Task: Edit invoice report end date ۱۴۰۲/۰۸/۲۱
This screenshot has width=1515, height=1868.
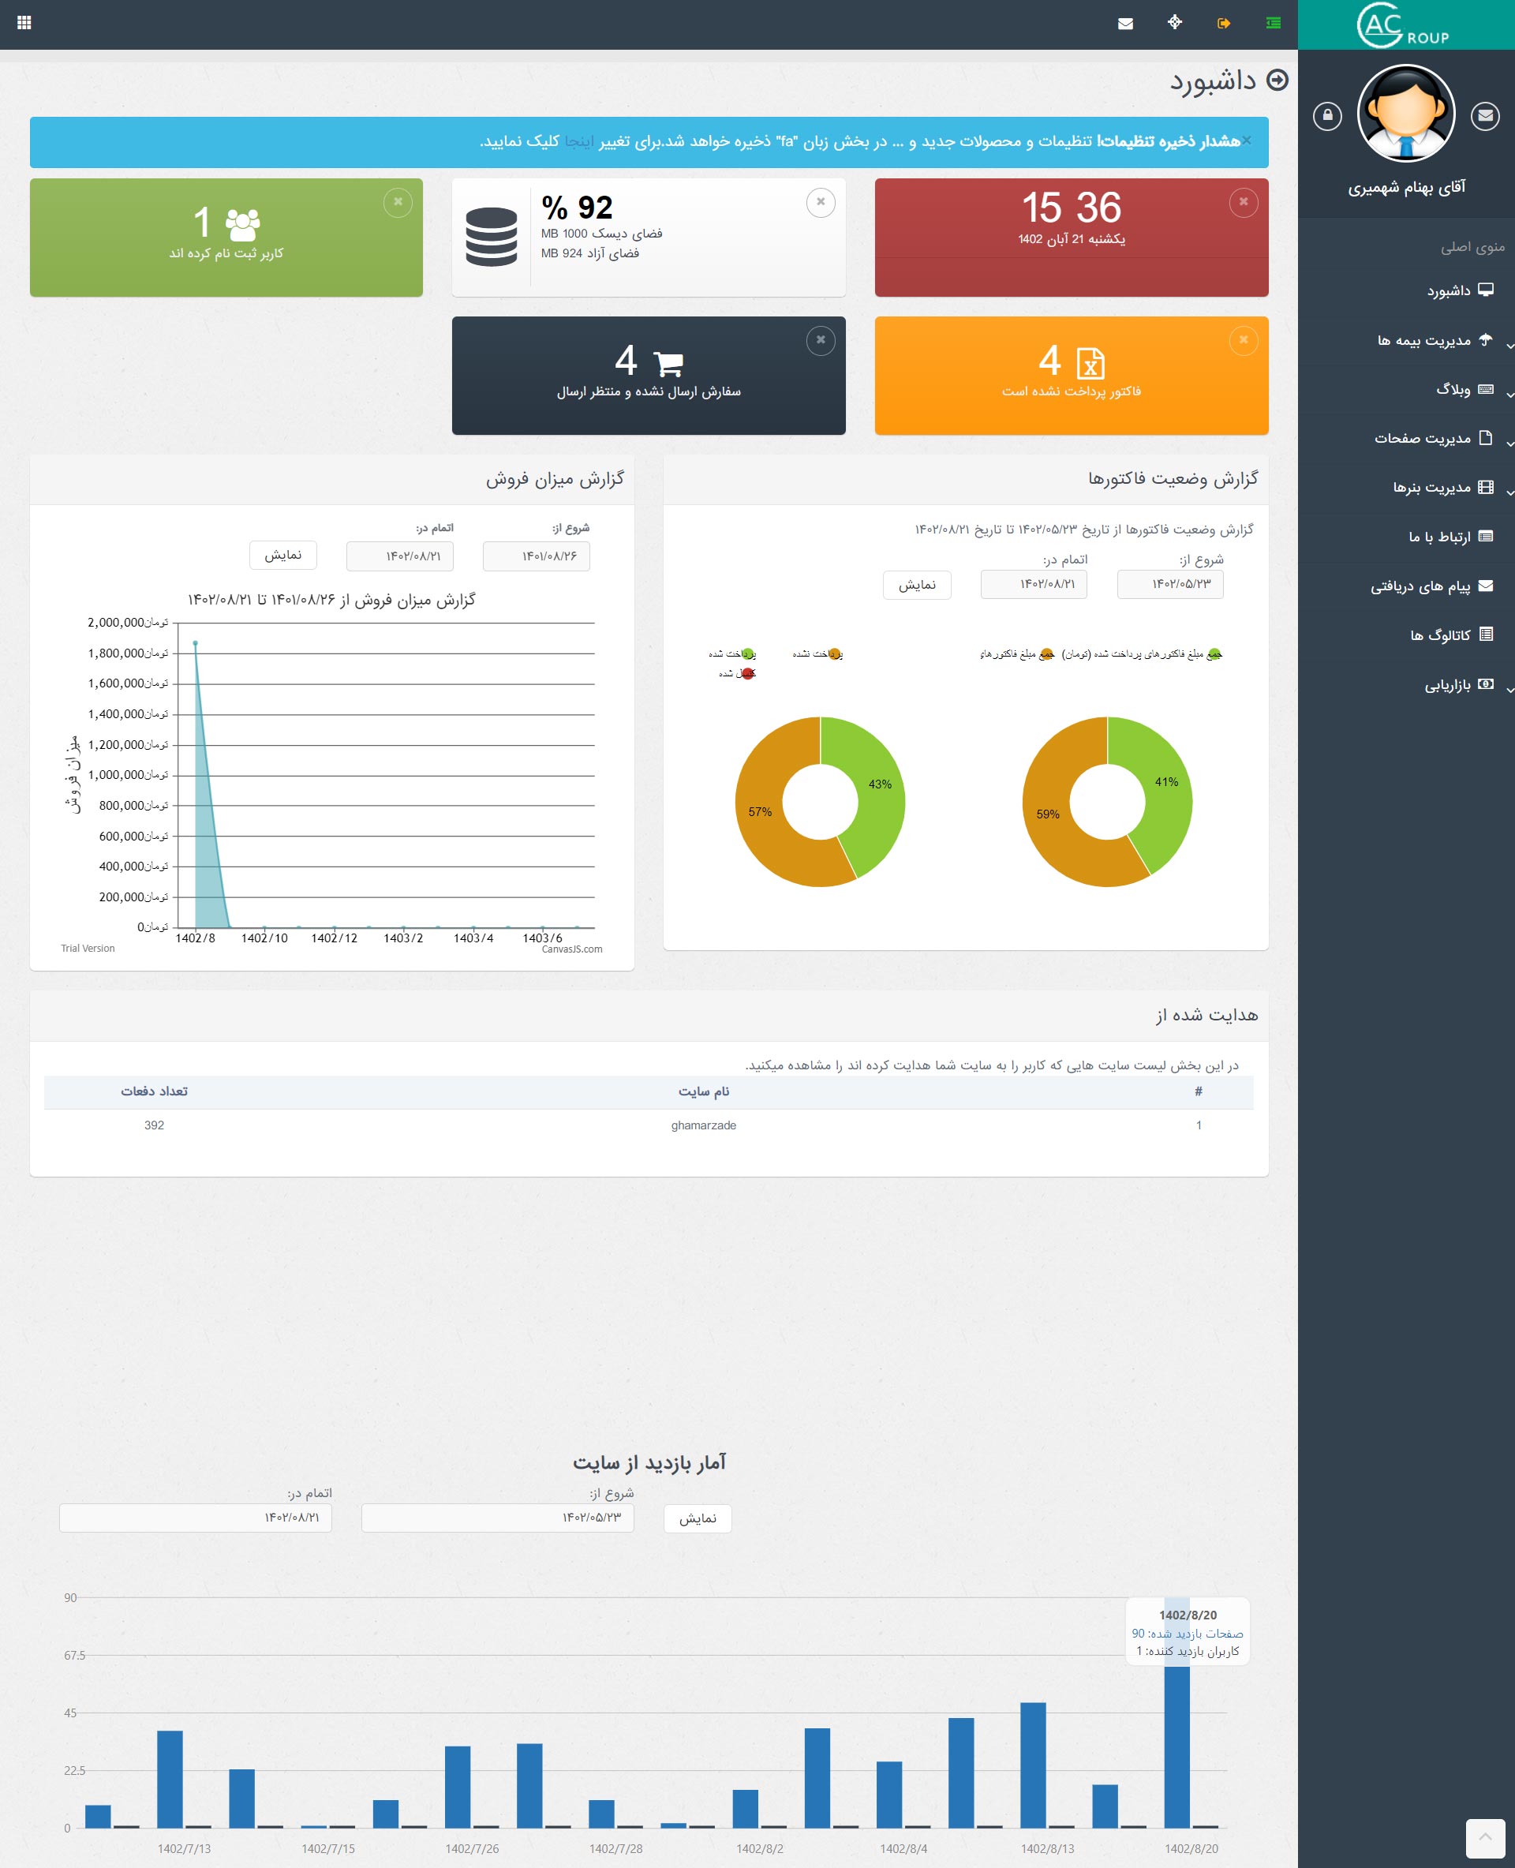Action: point(1034,584)
